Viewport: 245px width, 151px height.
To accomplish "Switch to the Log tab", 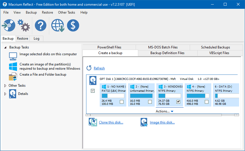I will [x=37, y=39].
